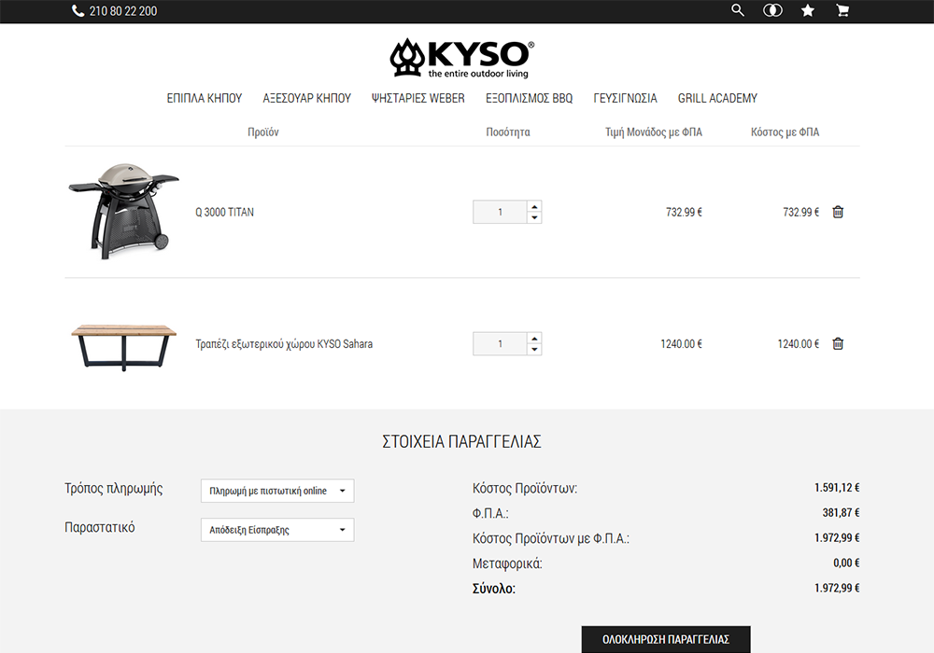Click the Κόστος Προϊόντων amount 1.591,12 €

click(x=837, y=488)
